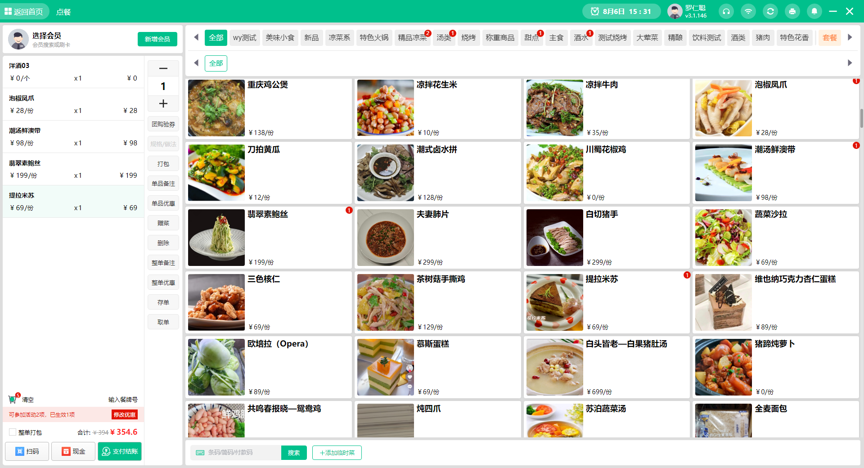
Task: Click the shopping cart icon with badge 5
Action: coord(13,400)
